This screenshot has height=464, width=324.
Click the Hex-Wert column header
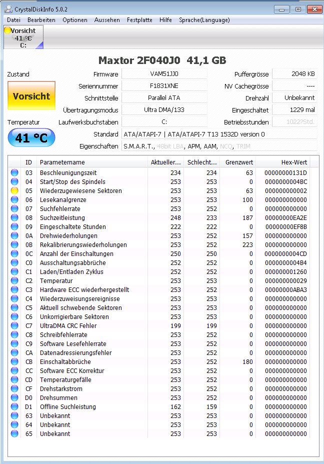pos(283,162)
